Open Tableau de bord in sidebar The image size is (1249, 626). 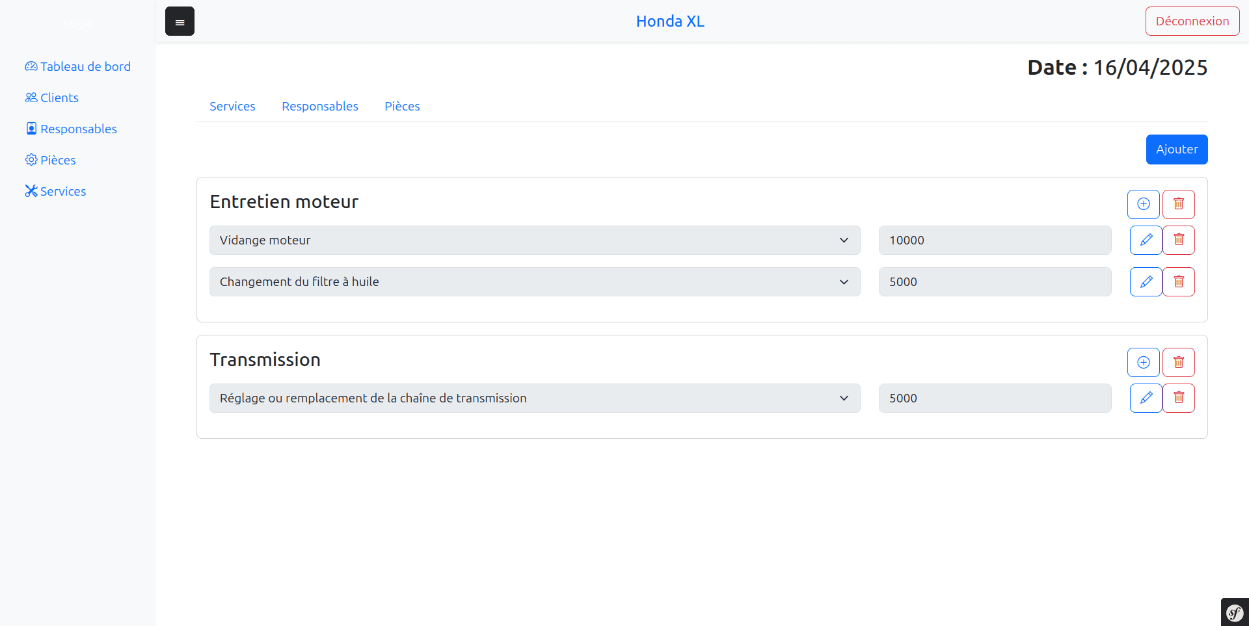(78, 66)
